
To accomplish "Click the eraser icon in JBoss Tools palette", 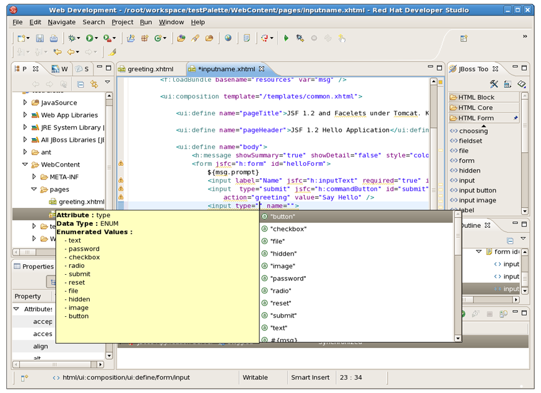I will click(x=521, y=84).
